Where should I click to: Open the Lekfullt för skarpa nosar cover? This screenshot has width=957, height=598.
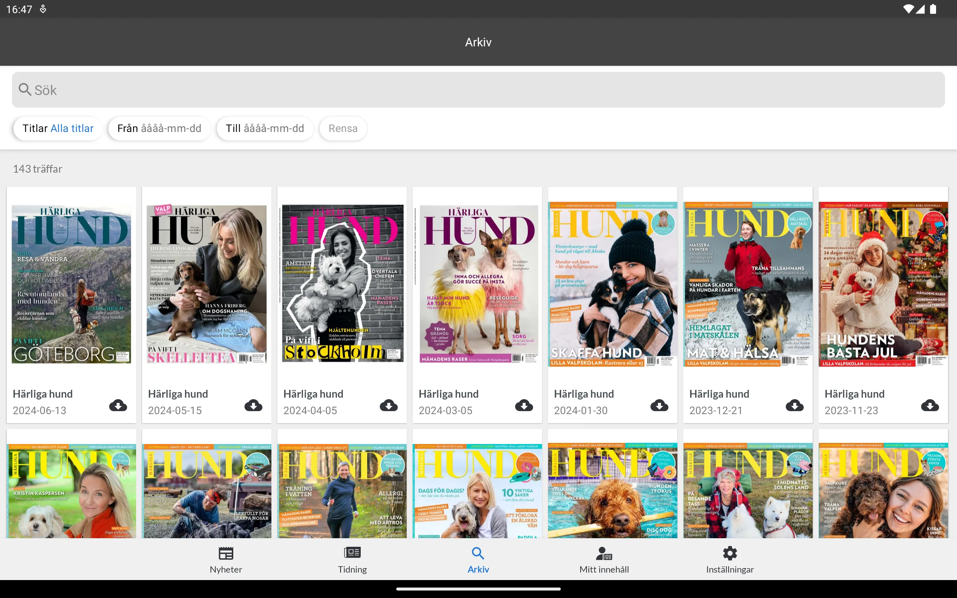pos(206,490)
